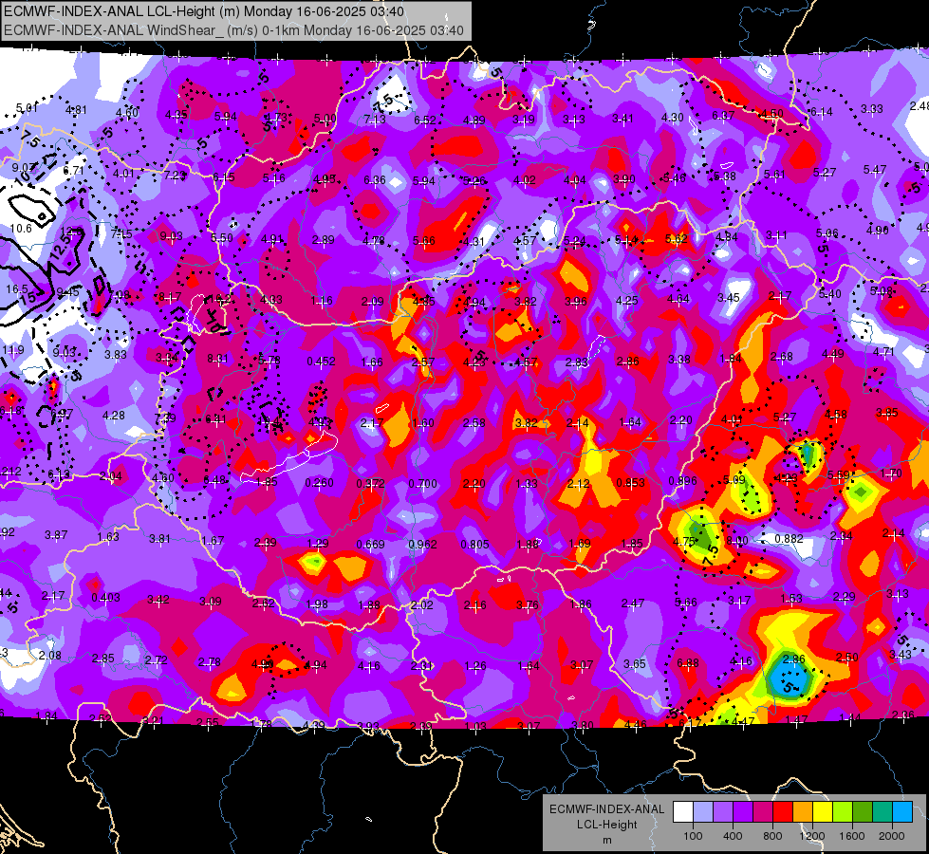Click the wind shear value 3.65
This screenshot has height=854, width=929.
635,664
